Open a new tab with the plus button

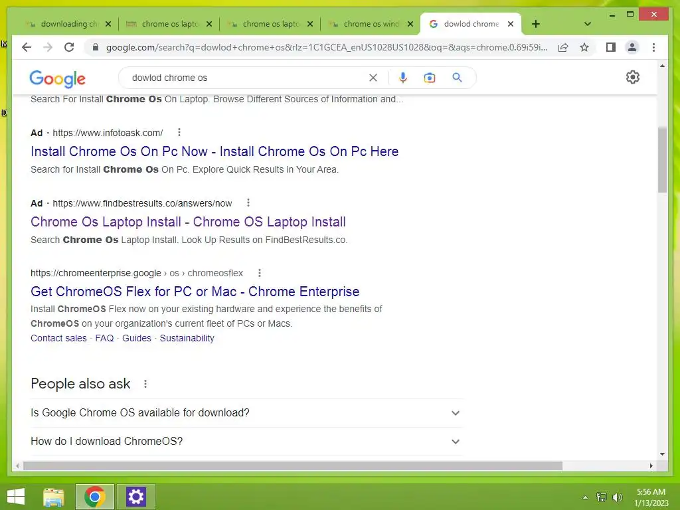pos(536,24)
